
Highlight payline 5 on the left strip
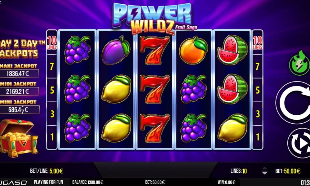point(52,90)
